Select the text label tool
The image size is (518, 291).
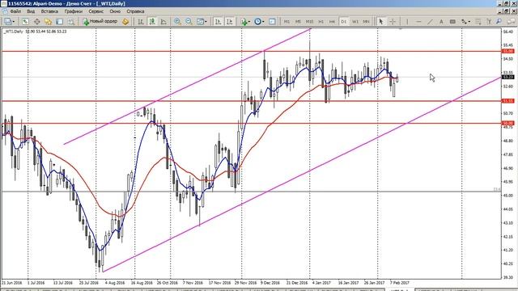452,22
